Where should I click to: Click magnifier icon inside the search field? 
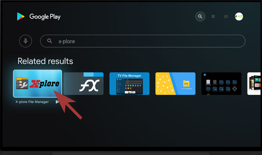50,41
